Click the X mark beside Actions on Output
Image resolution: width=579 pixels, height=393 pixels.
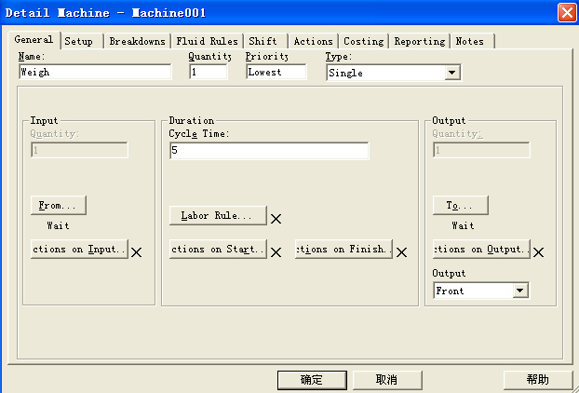[538, 252]
